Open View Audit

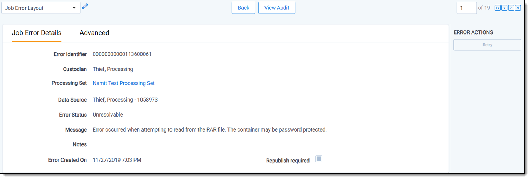pos(277,8)
